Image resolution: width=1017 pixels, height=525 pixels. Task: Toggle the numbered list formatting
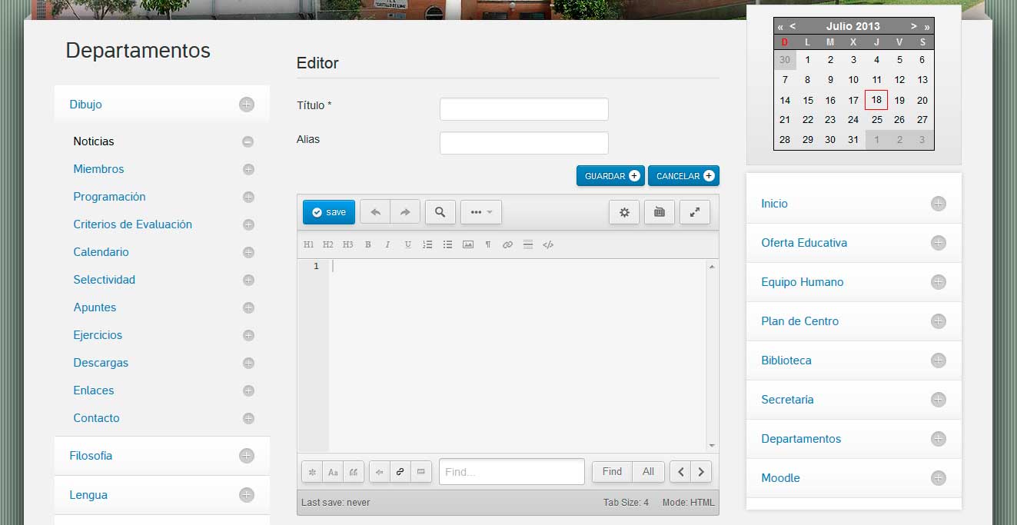[x=427, y=244]
